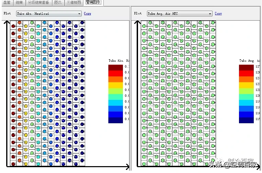Click Copy link beside Tube Abs. Heatload dropdown

click(87, 13)
